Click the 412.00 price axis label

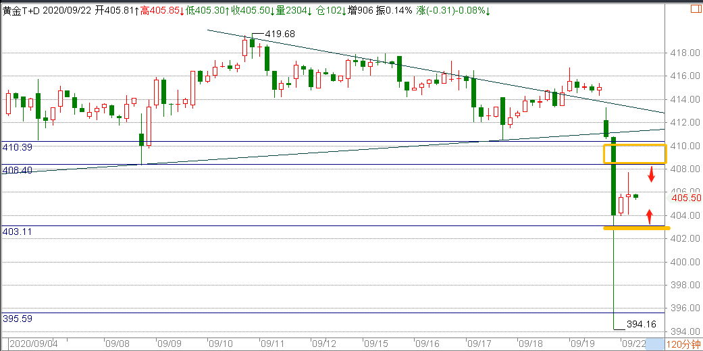click(686, 122)
